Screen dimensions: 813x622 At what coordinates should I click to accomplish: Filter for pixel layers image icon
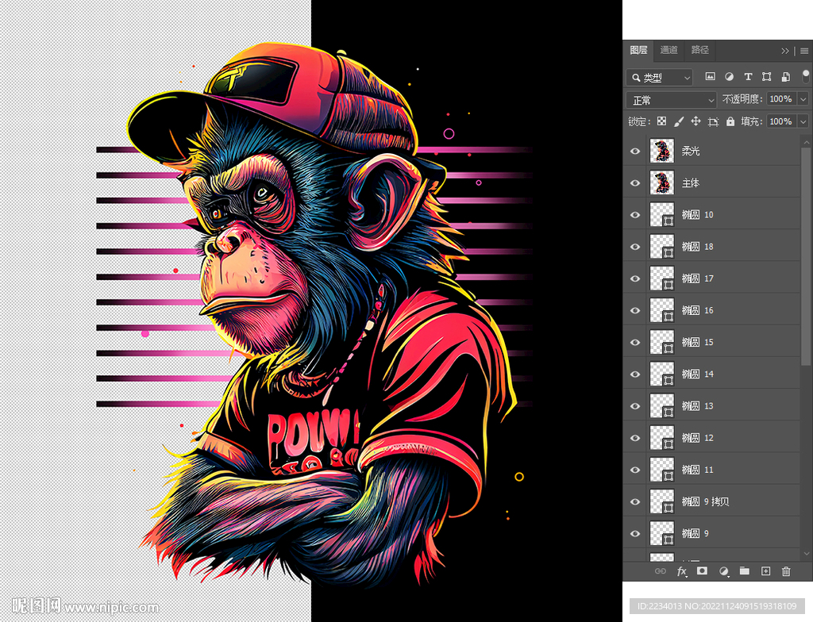pos(710,77)
